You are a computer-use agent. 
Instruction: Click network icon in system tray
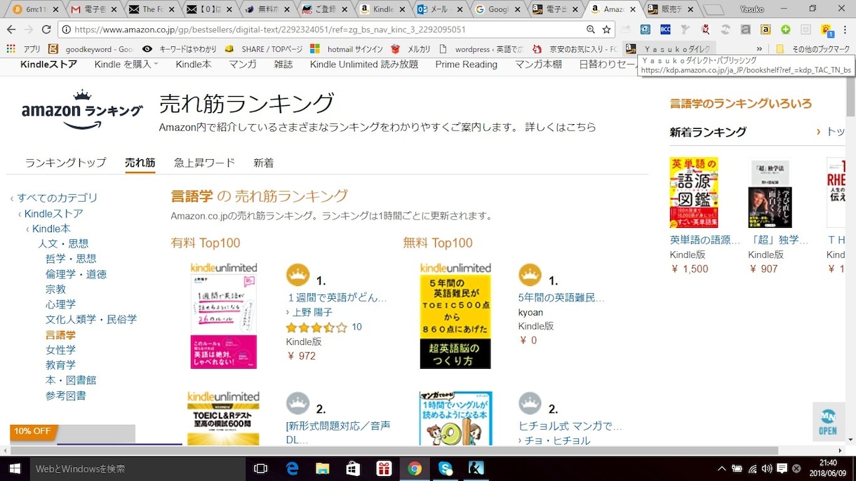pos(752,468)
